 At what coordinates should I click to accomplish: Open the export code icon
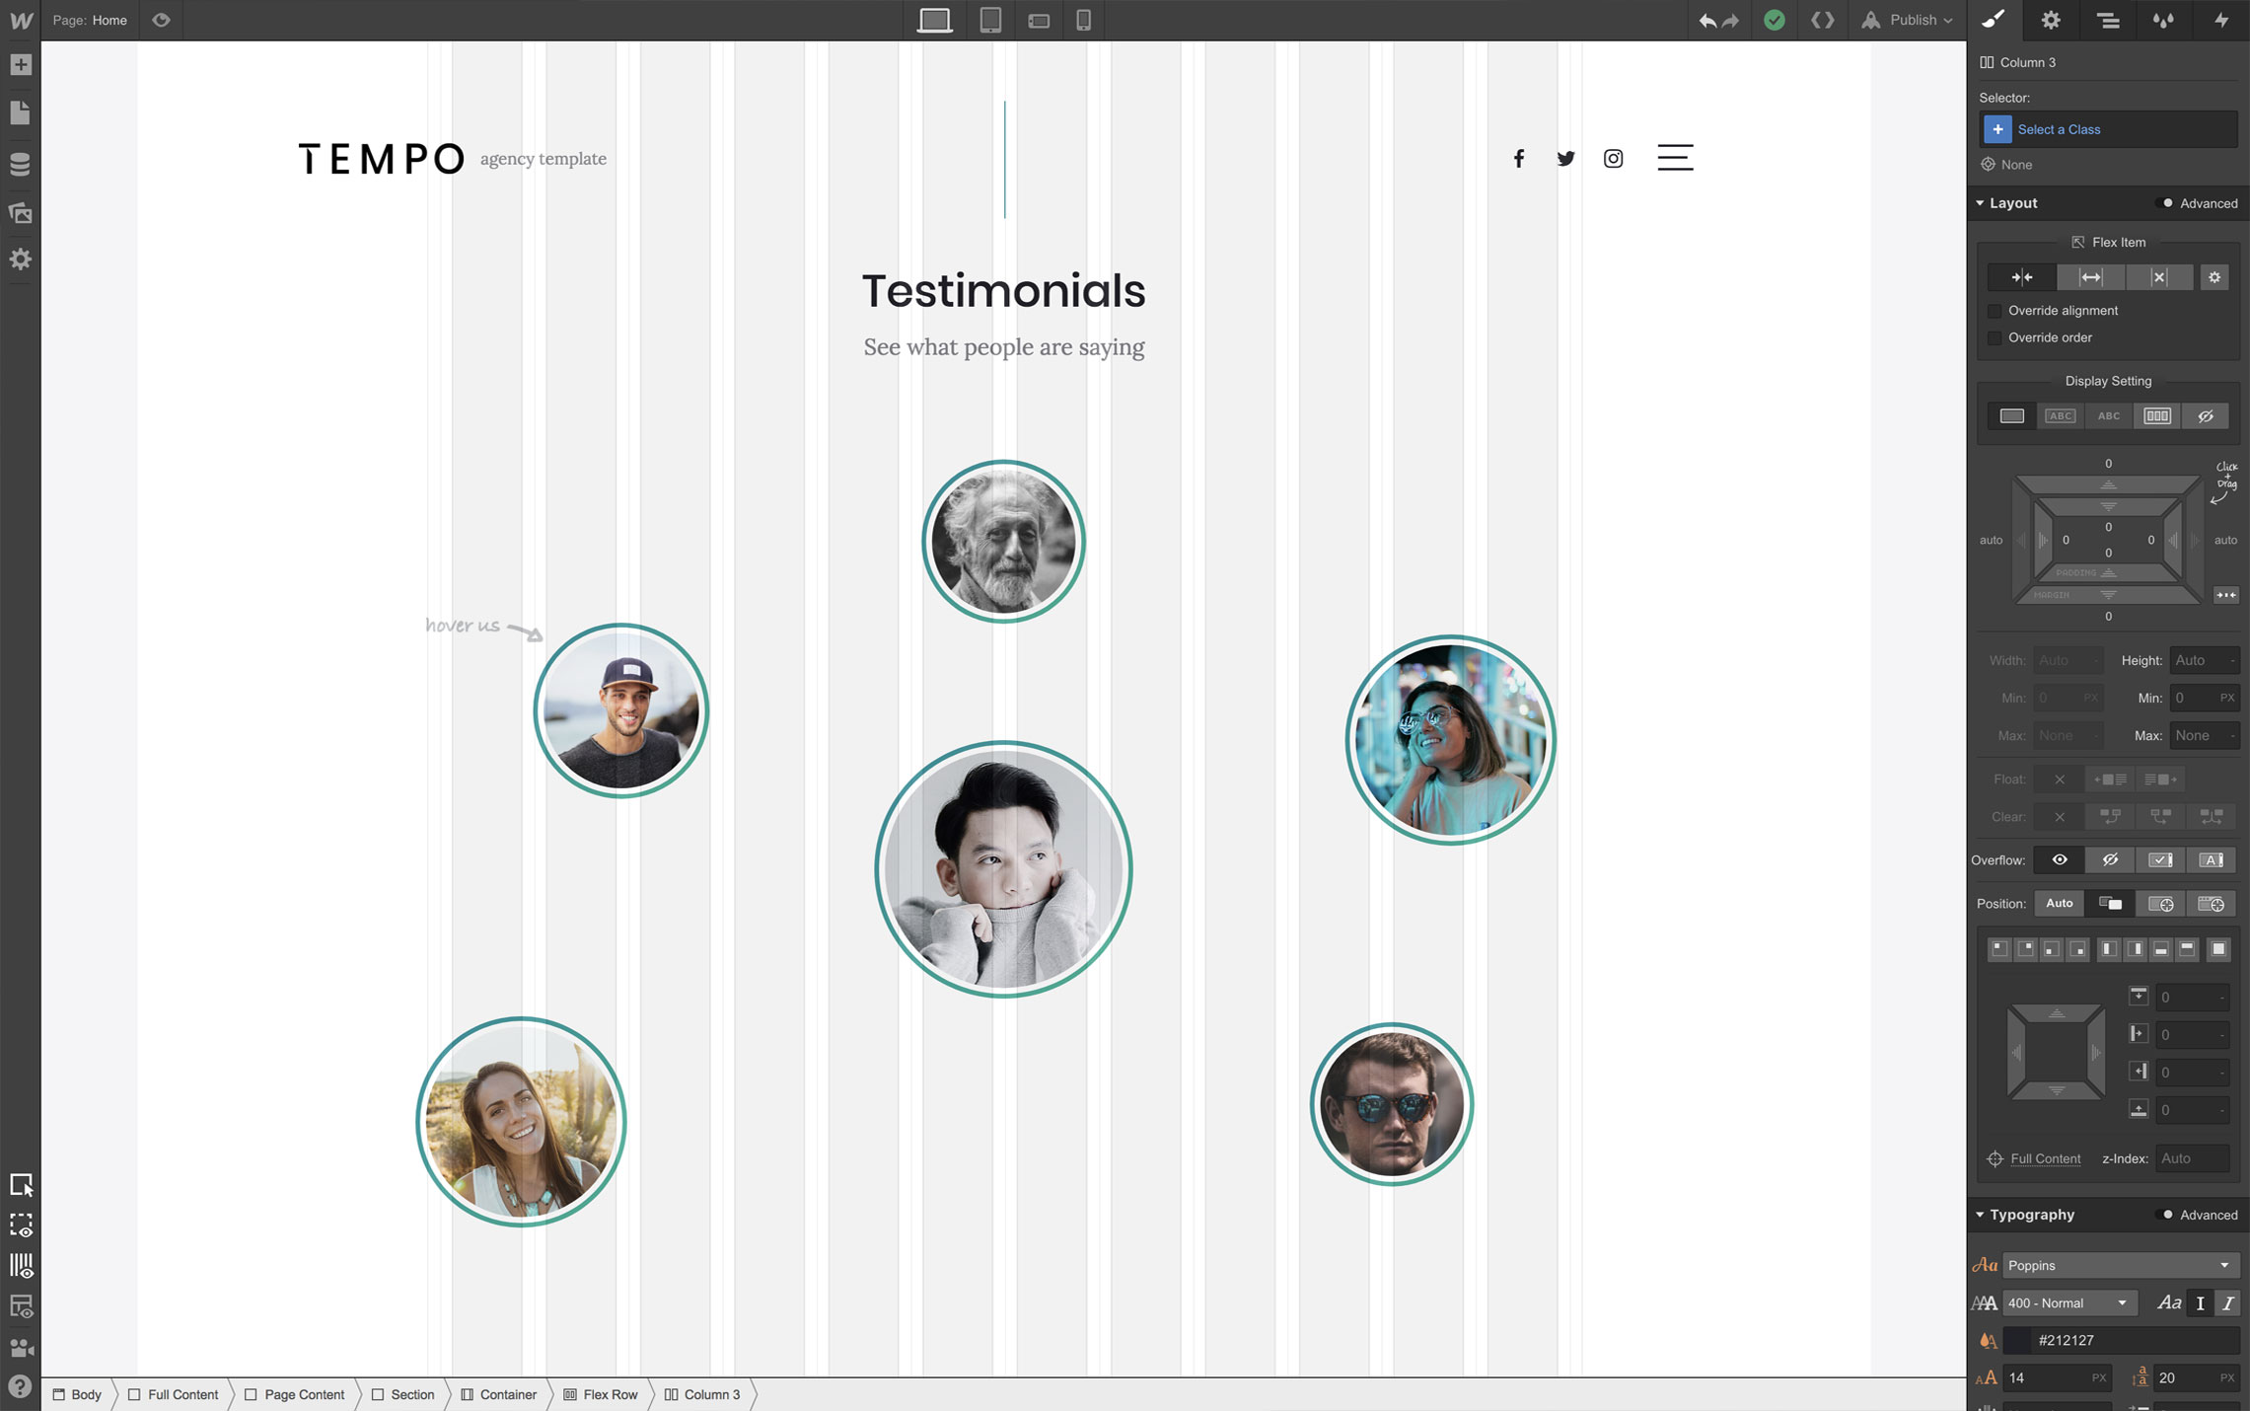point(1822,20)
